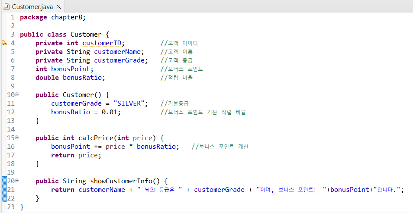413x213 pixels.
Task: Click line number 1 in the gutter
Action: [13, 17]
